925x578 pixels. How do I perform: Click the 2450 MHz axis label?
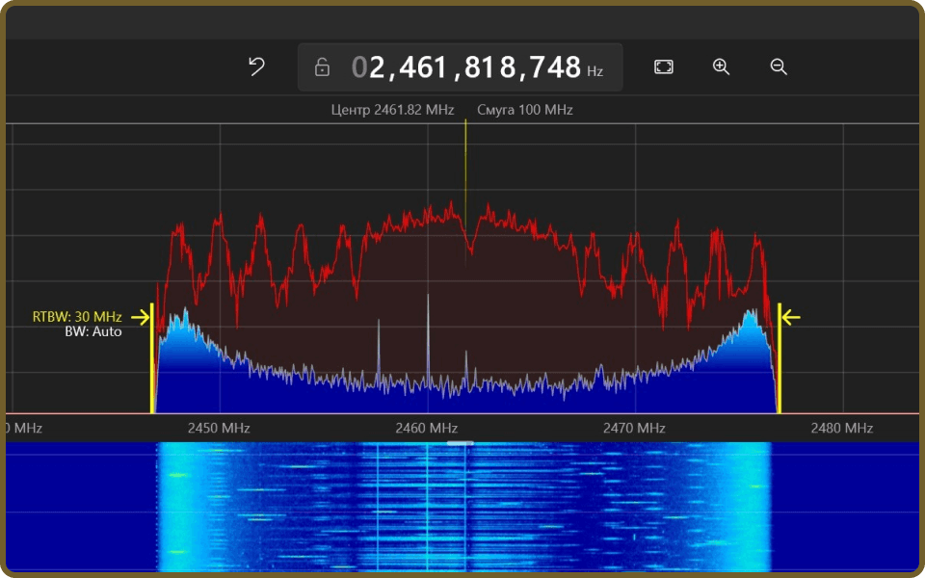click(219, 428)
